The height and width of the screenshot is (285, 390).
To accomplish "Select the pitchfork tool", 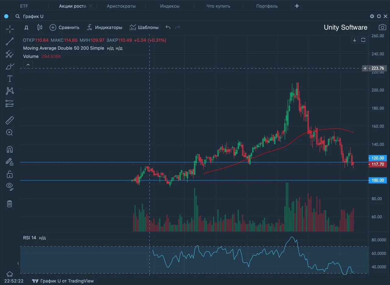I will pos(10,54).
